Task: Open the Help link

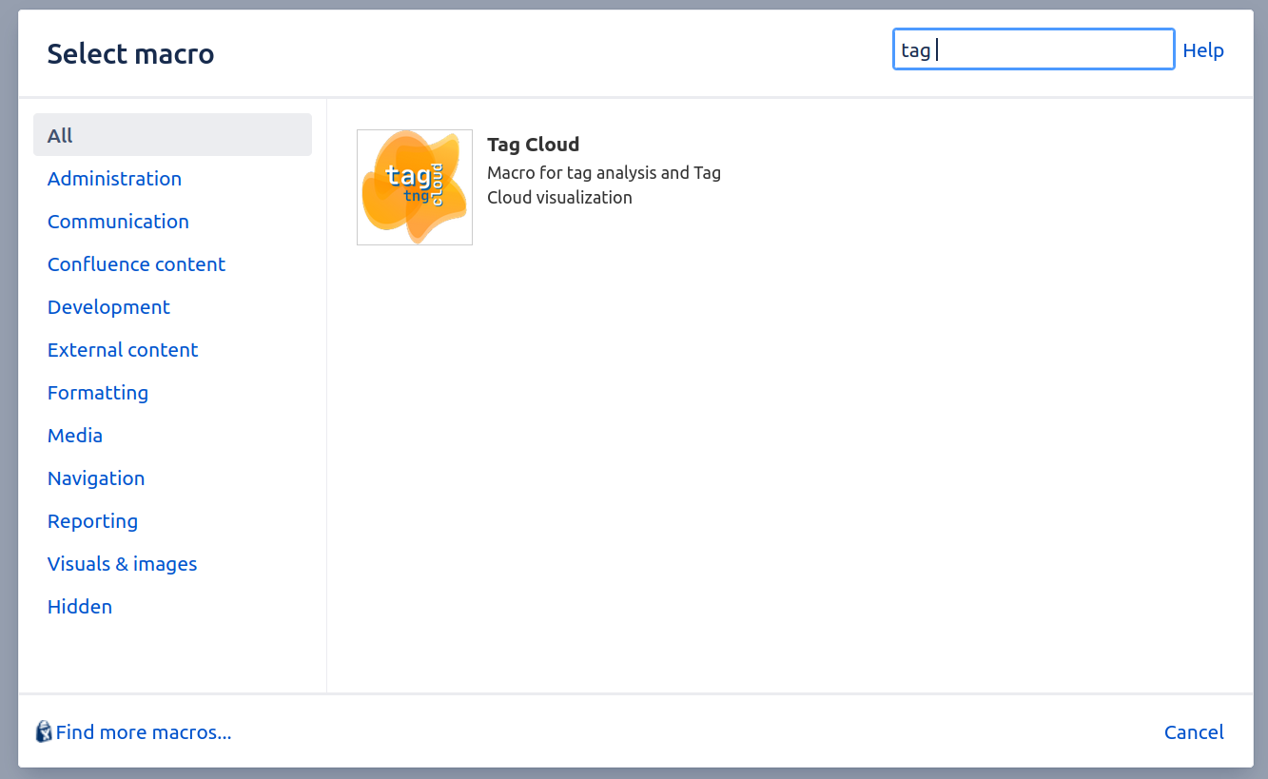Action: [1202, 50]
